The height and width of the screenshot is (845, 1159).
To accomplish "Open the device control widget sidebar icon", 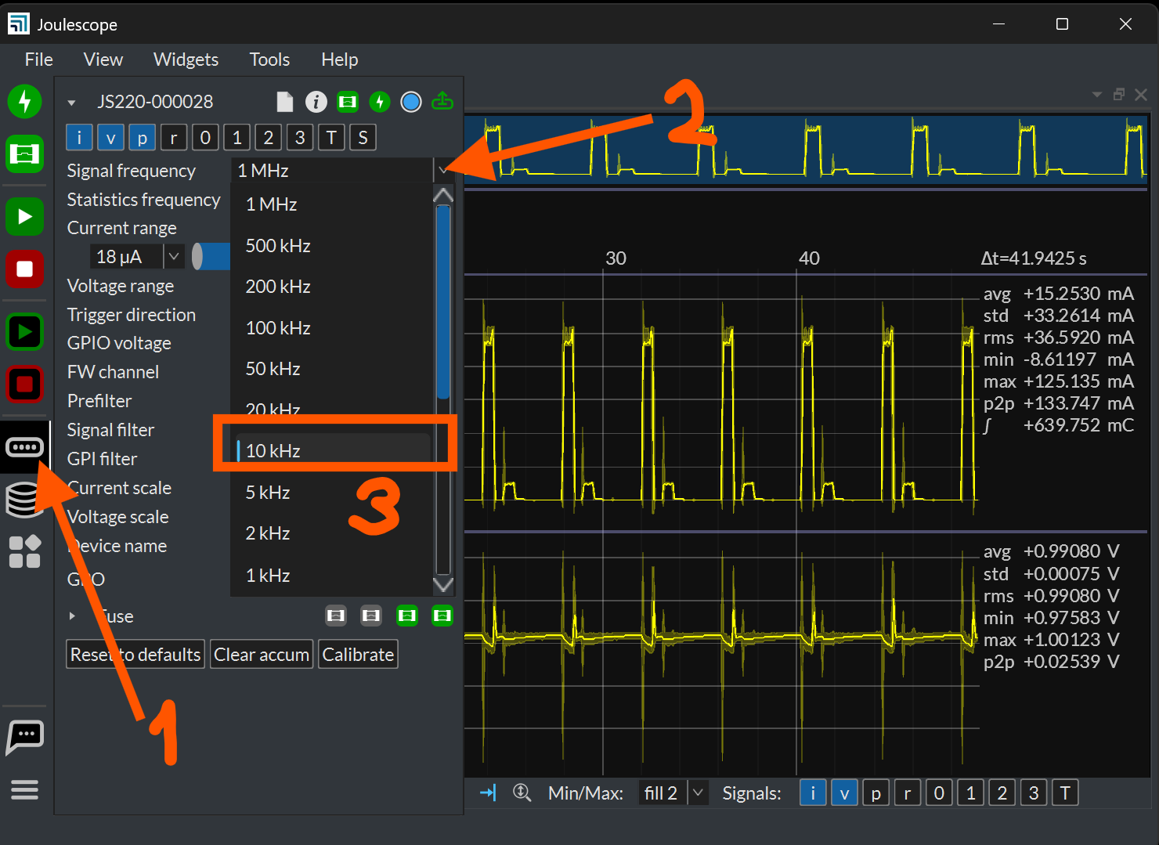I will (24, 447).
